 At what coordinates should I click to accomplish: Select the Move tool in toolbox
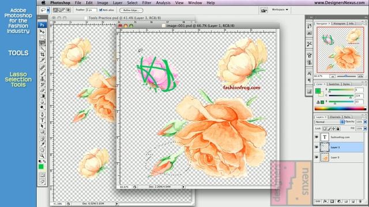pyautogui.click(x=42, y=32)
